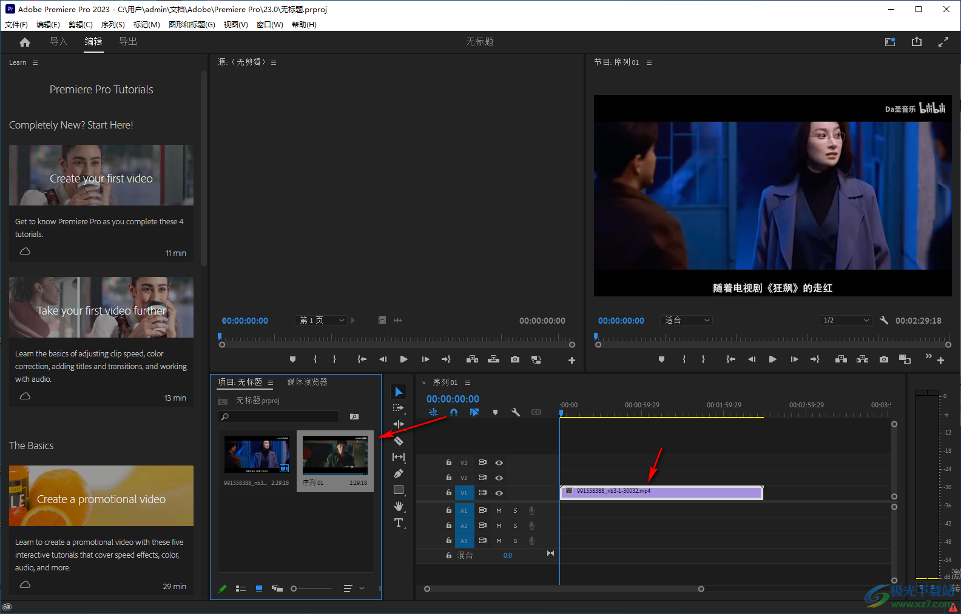
Task: Select the Type tool
Action: pyautogui.click(x=399, y=522)
